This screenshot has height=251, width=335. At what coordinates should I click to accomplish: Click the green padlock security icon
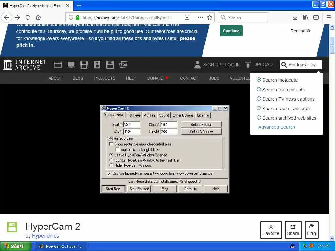click(x=78, y=17)
